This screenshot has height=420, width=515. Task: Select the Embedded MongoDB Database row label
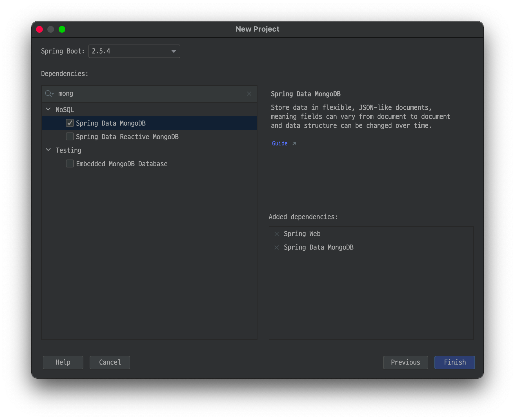coord(122,164)
